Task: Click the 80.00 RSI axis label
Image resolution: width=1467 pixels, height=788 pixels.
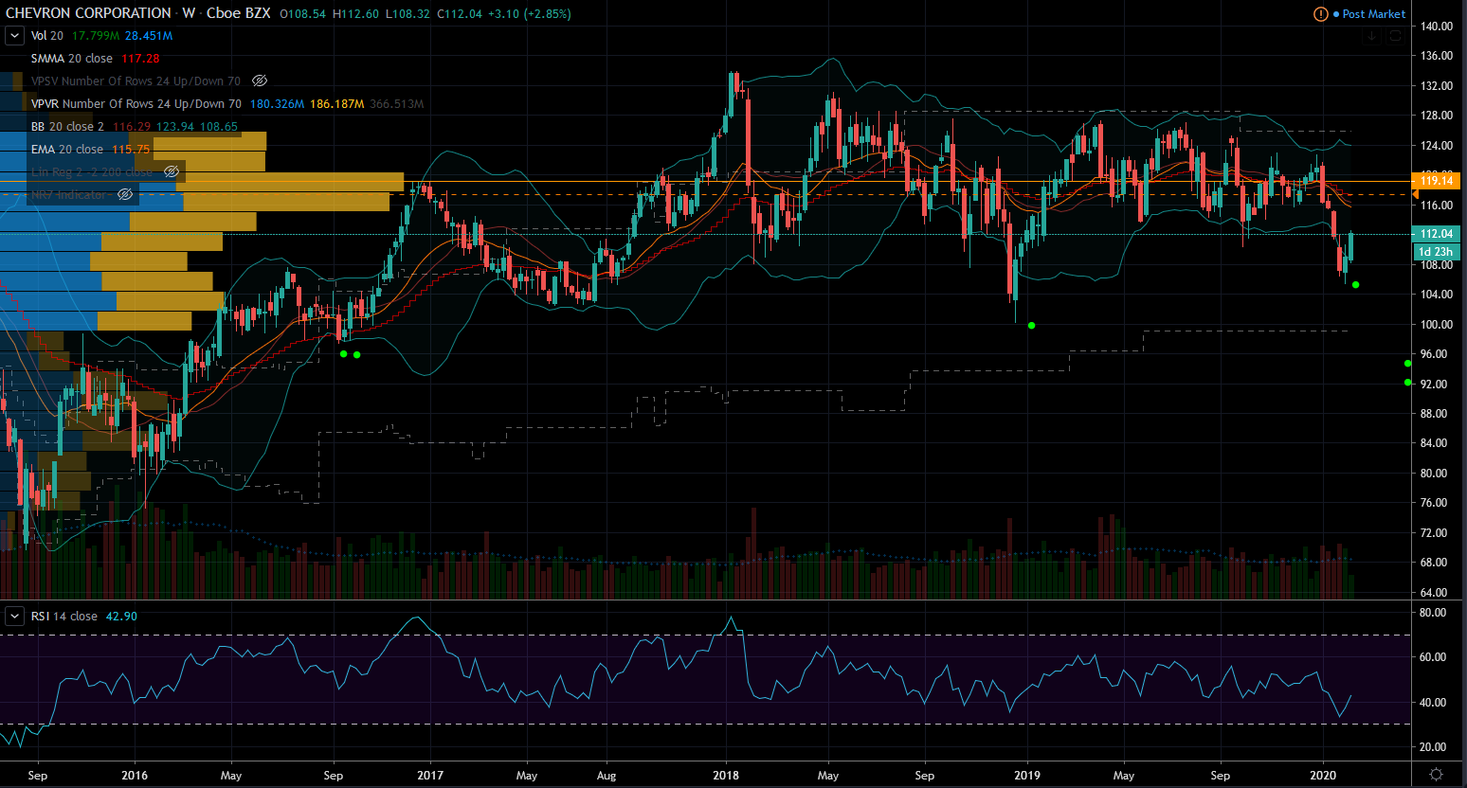Action: 1433,613
